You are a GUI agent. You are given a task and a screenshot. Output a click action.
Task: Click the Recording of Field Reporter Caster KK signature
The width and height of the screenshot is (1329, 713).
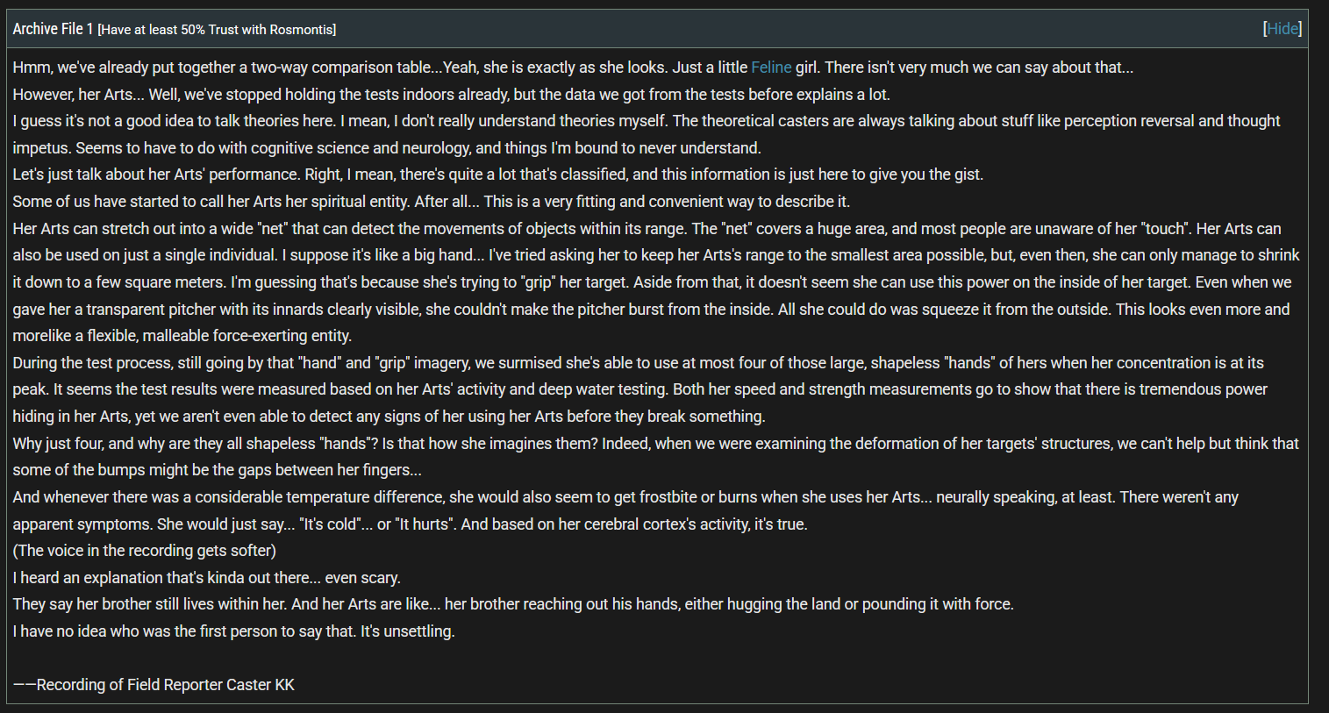(x=154, y=685)
